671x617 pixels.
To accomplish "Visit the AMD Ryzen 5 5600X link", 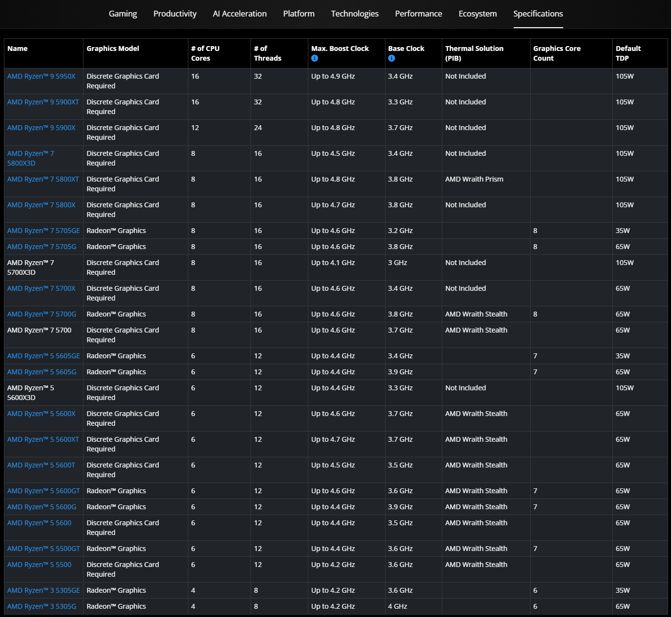I will click(41, 414).
